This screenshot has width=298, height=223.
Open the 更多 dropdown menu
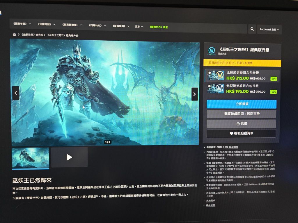coord(139,26)
